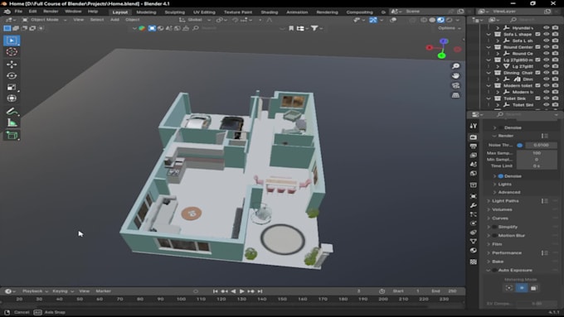
Task: Enable the Motion Blur checkbox
Action: pyautogui.click(x=494, y=236)
